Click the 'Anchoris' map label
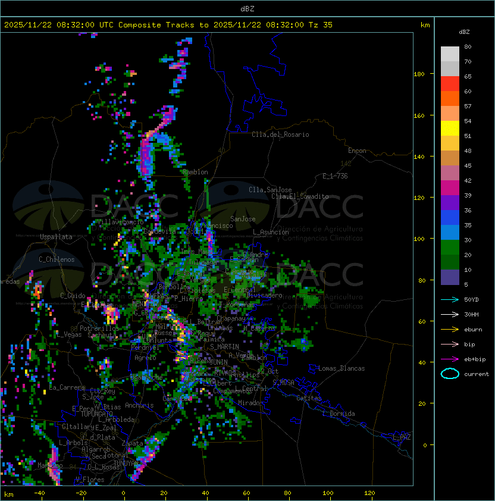Image resolution: width=495 pixels, height=501 pixels. [x=139, y=405]
